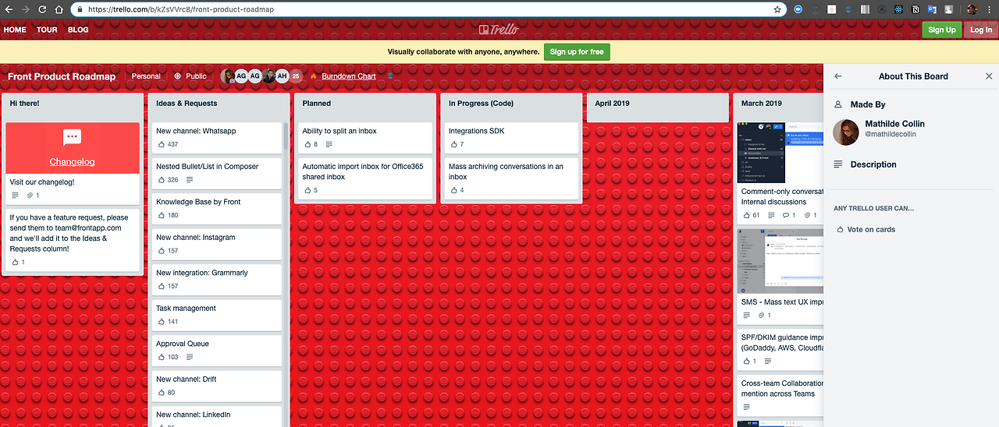Viewport: 999px width, 427px height.
Task: Click the Personal team label
Action: (x=146, y=76)
